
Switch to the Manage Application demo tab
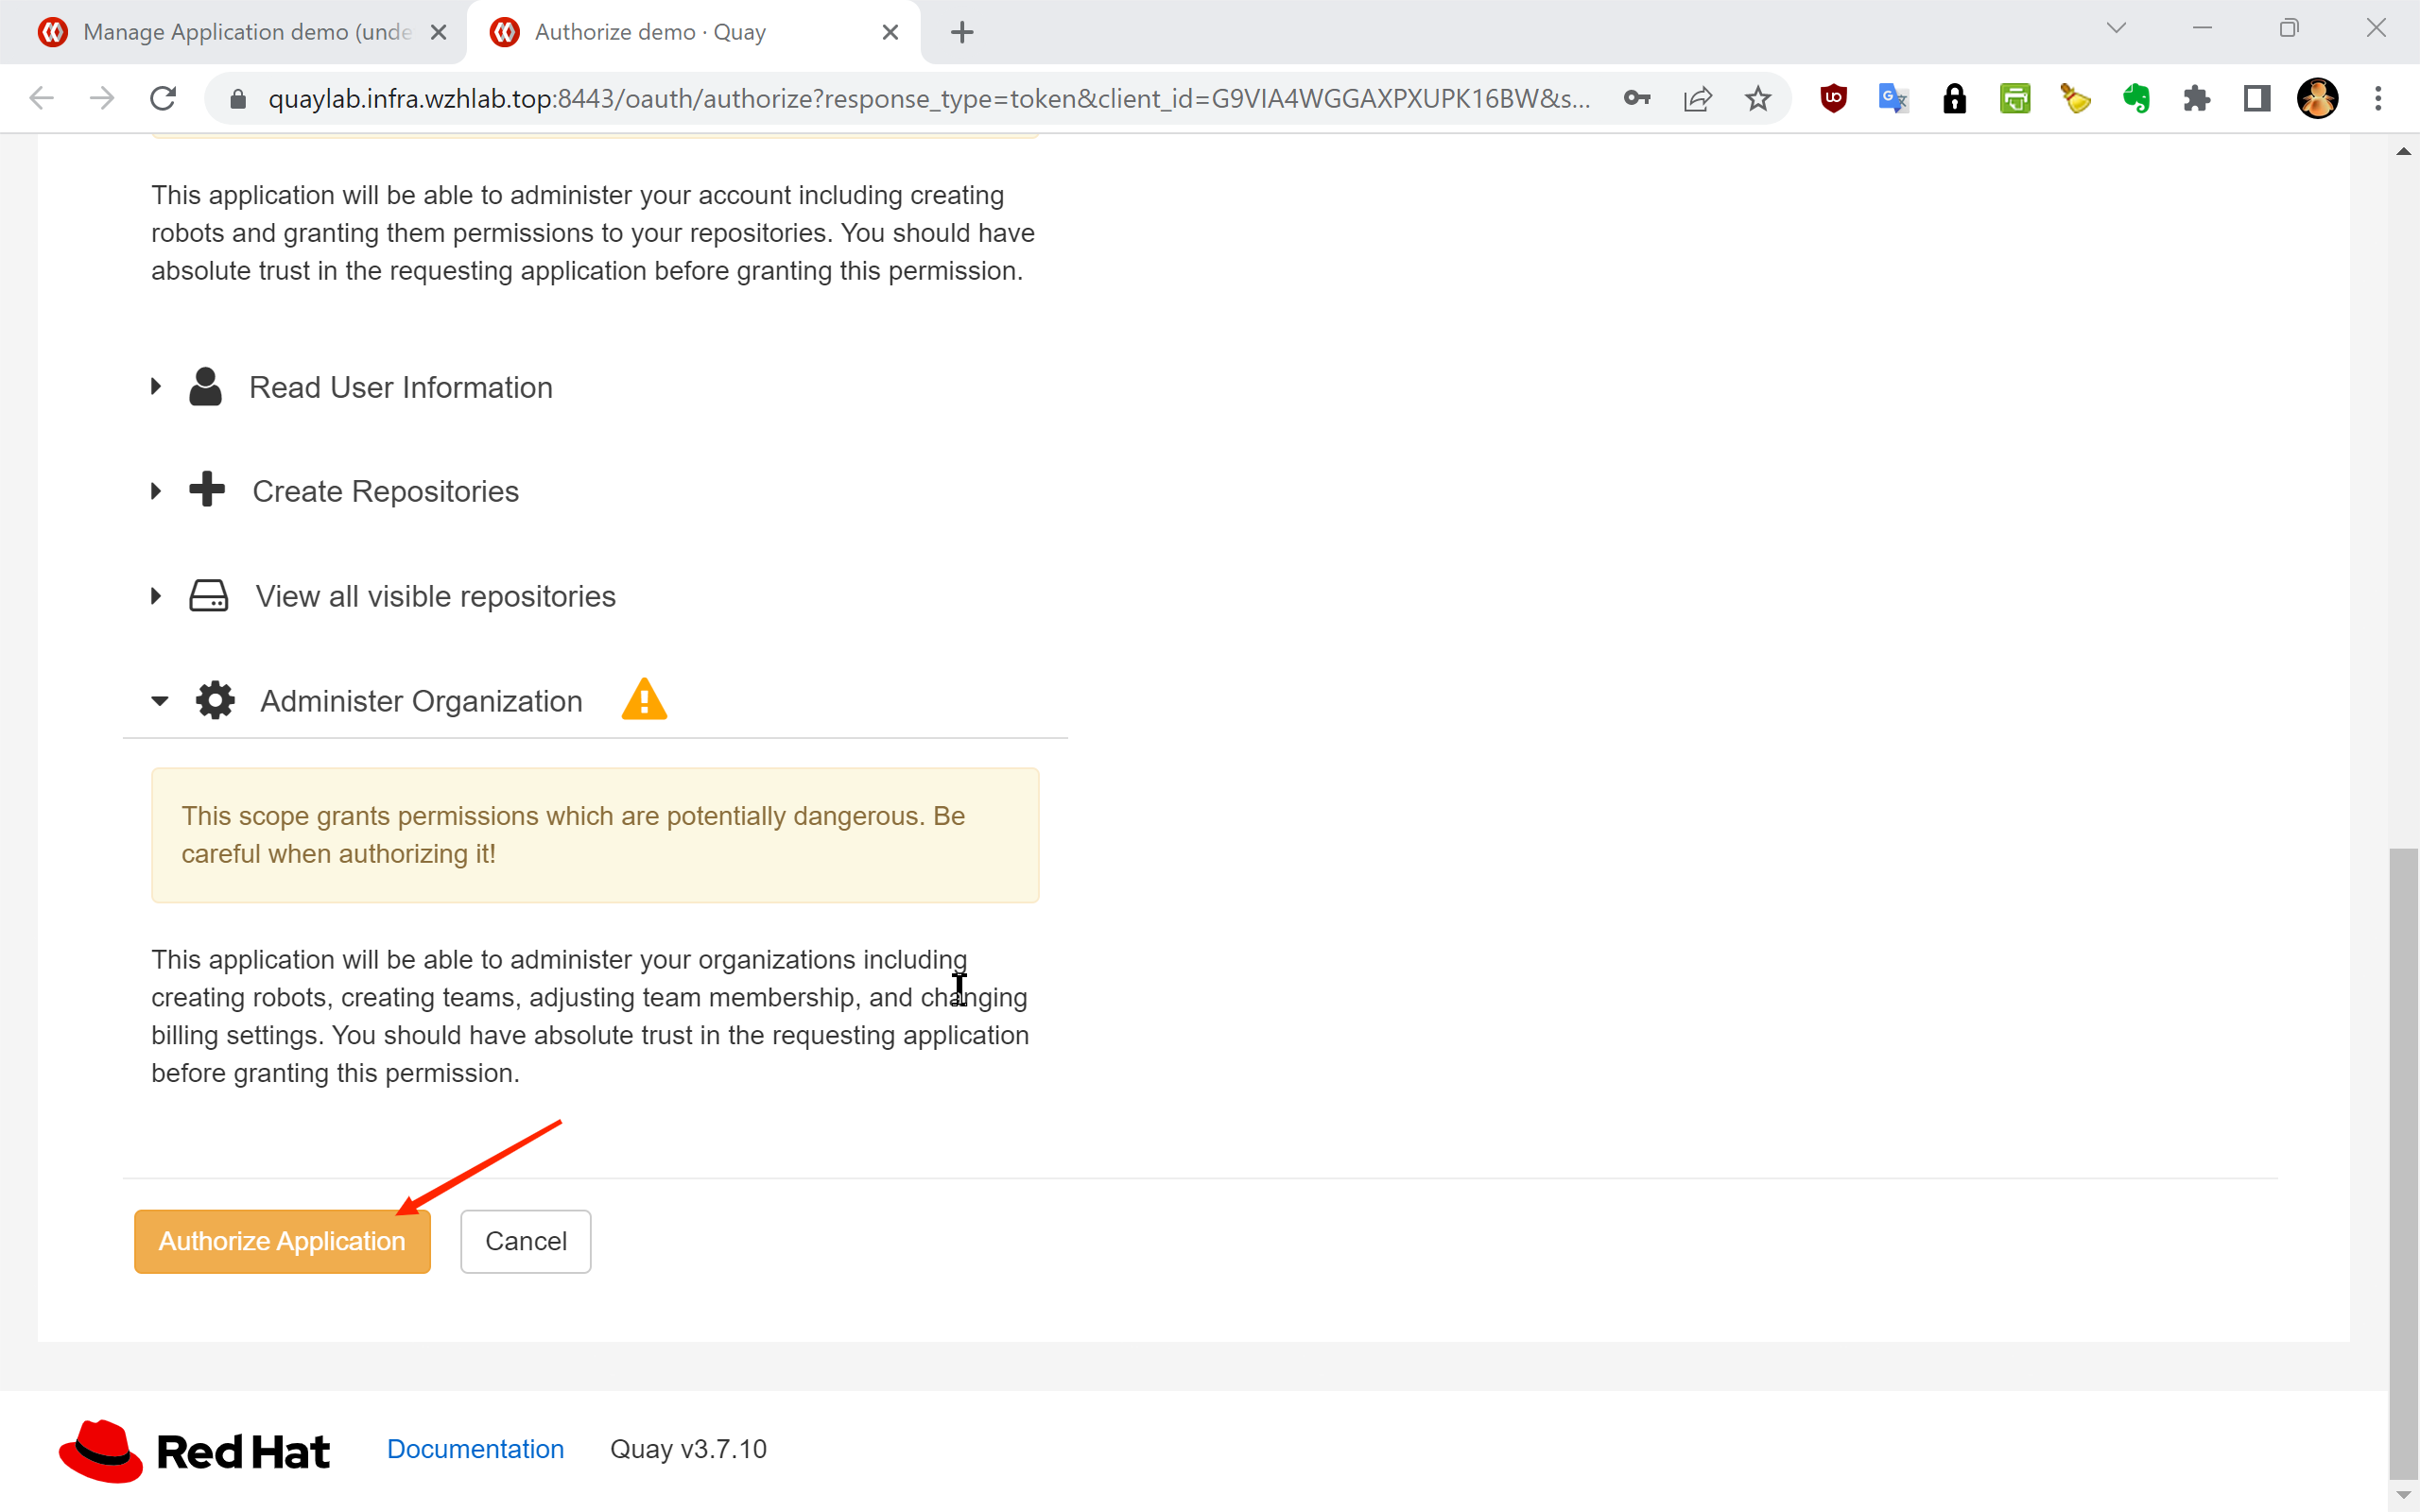[x=245, y=32]
